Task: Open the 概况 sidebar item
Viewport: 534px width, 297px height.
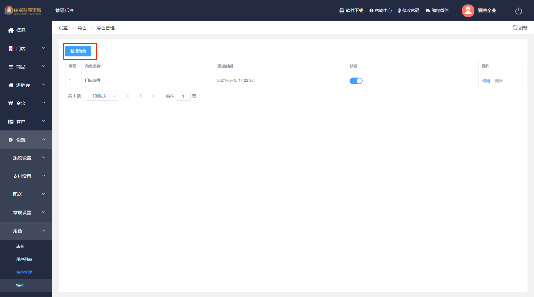Action: click(26, 30)
